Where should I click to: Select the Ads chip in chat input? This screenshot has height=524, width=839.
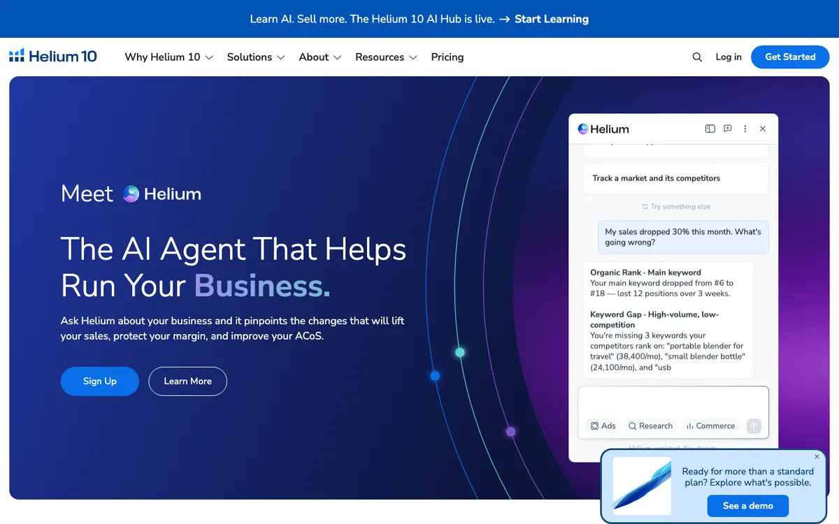[x=603, y=425]
